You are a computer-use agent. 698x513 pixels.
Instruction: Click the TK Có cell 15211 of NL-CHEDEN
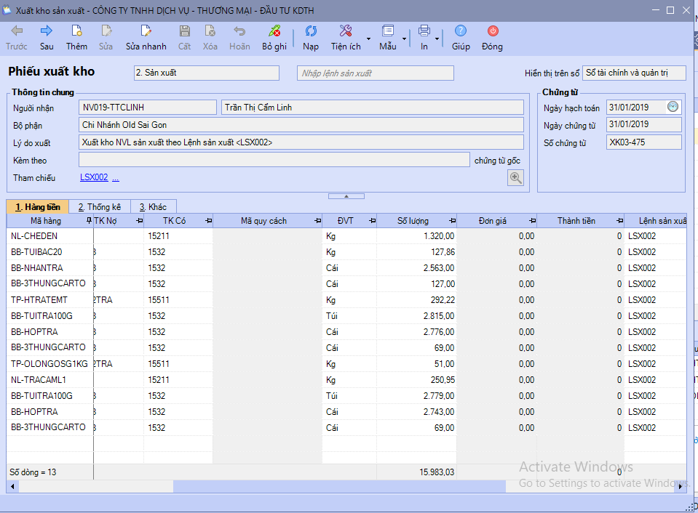178,236
